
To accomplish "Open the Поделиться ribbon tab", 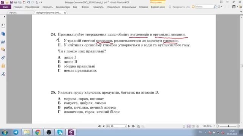I will 114,7.
